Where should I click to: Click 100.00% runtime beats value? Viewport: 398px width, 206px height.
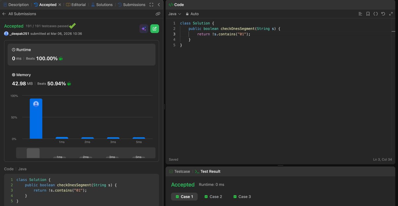(x=47, y=58)
